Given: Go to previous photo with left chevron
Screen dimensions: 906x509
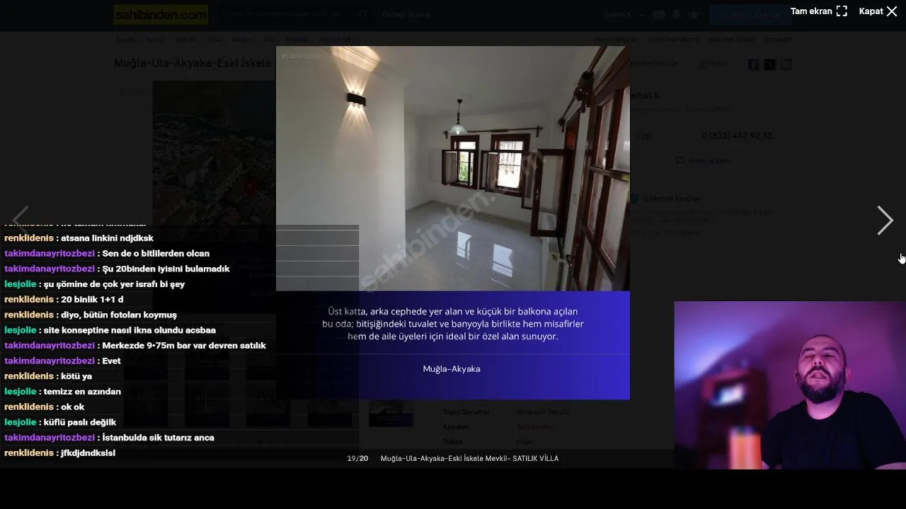Looking at the screenshot, I should coord(21,221).
